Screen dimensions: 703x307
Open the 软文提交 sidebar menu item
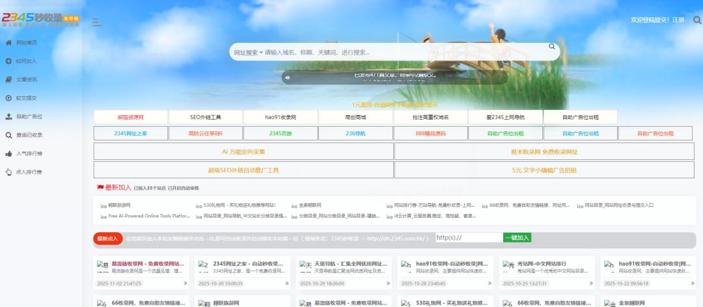pyautogui.click(x=26, y=98)
